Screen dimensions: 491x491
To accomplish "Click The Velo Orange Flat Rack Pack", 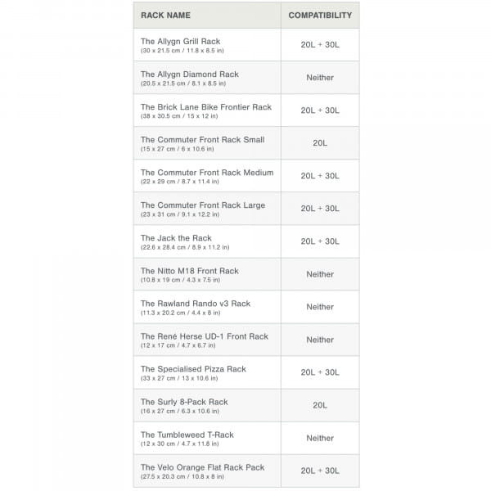I will pos(202,467).
